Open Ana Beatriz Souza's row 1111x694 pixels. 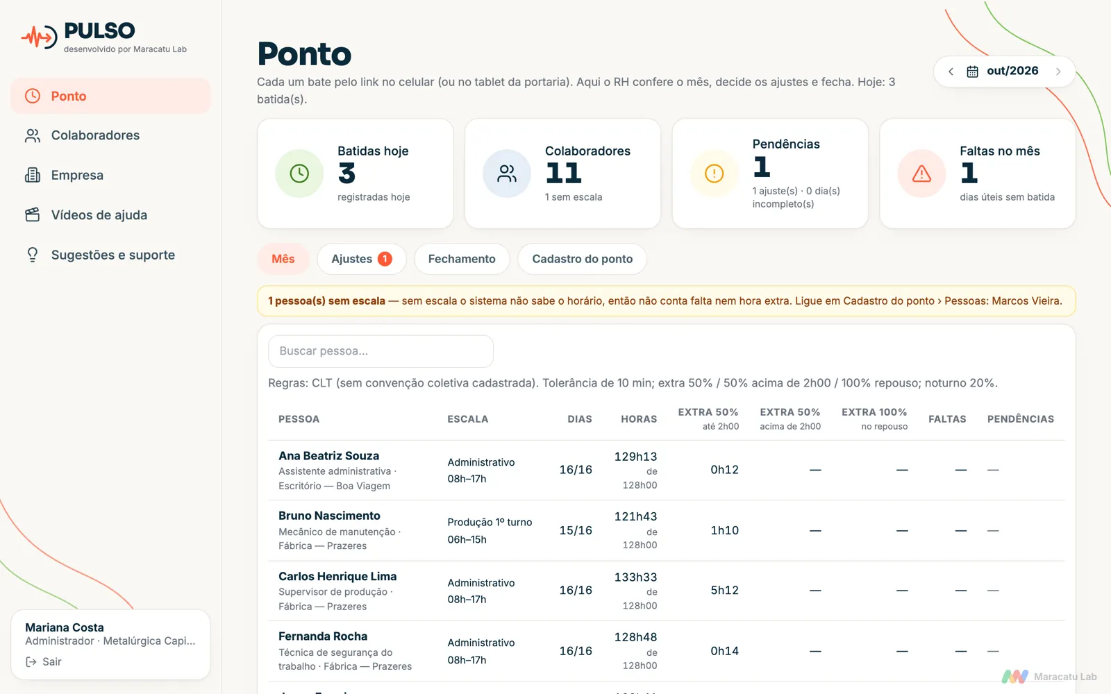click(667, 471)
